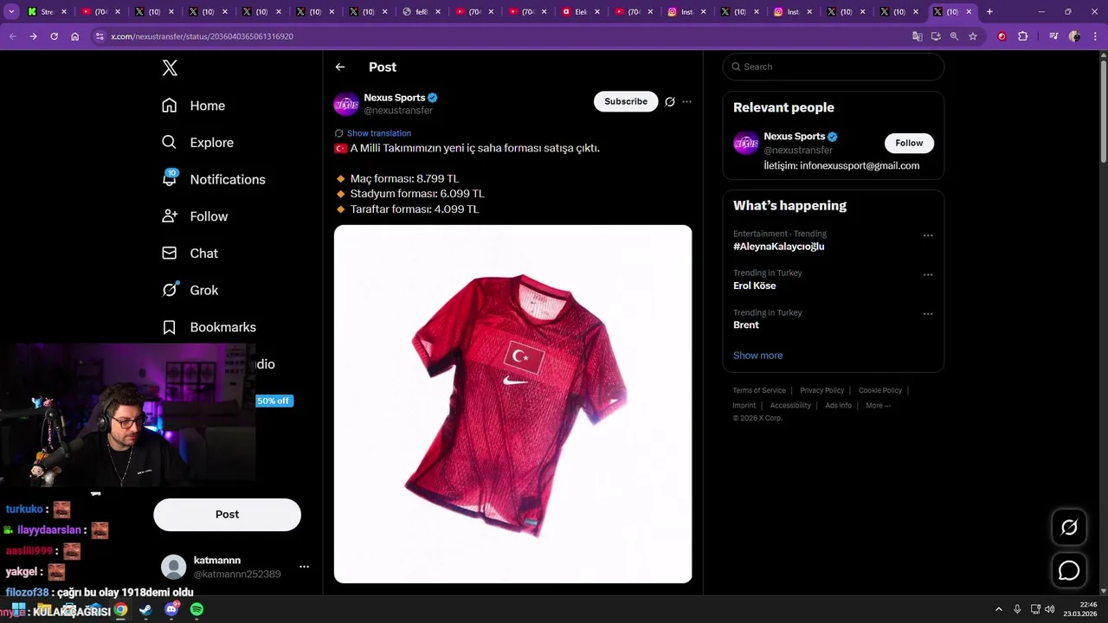Click the X Search field
1108x623 pixels.
[x=833, y=67]
